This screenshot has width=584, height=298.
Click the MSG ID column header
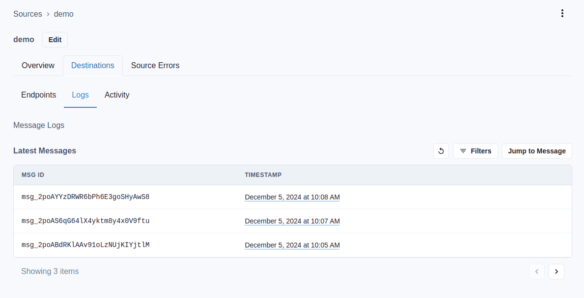tap(32, 174)
